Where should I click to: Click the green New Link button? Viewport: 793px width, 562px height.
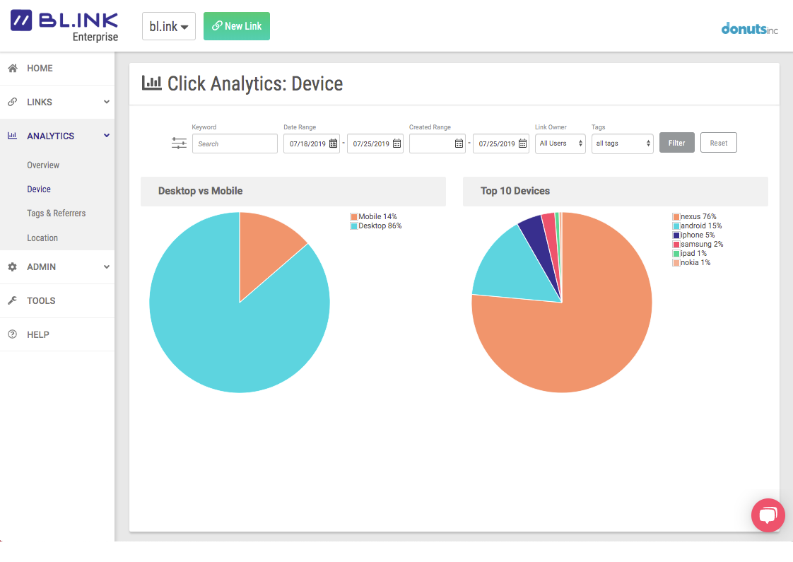[x=236, y=26]
